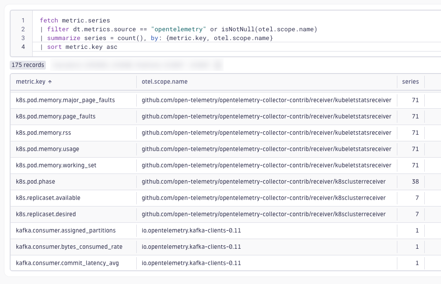The height and width of the screenshot is (284, 441).
Task: Click the sort keyword on line 4
Action: click(54, 47)
